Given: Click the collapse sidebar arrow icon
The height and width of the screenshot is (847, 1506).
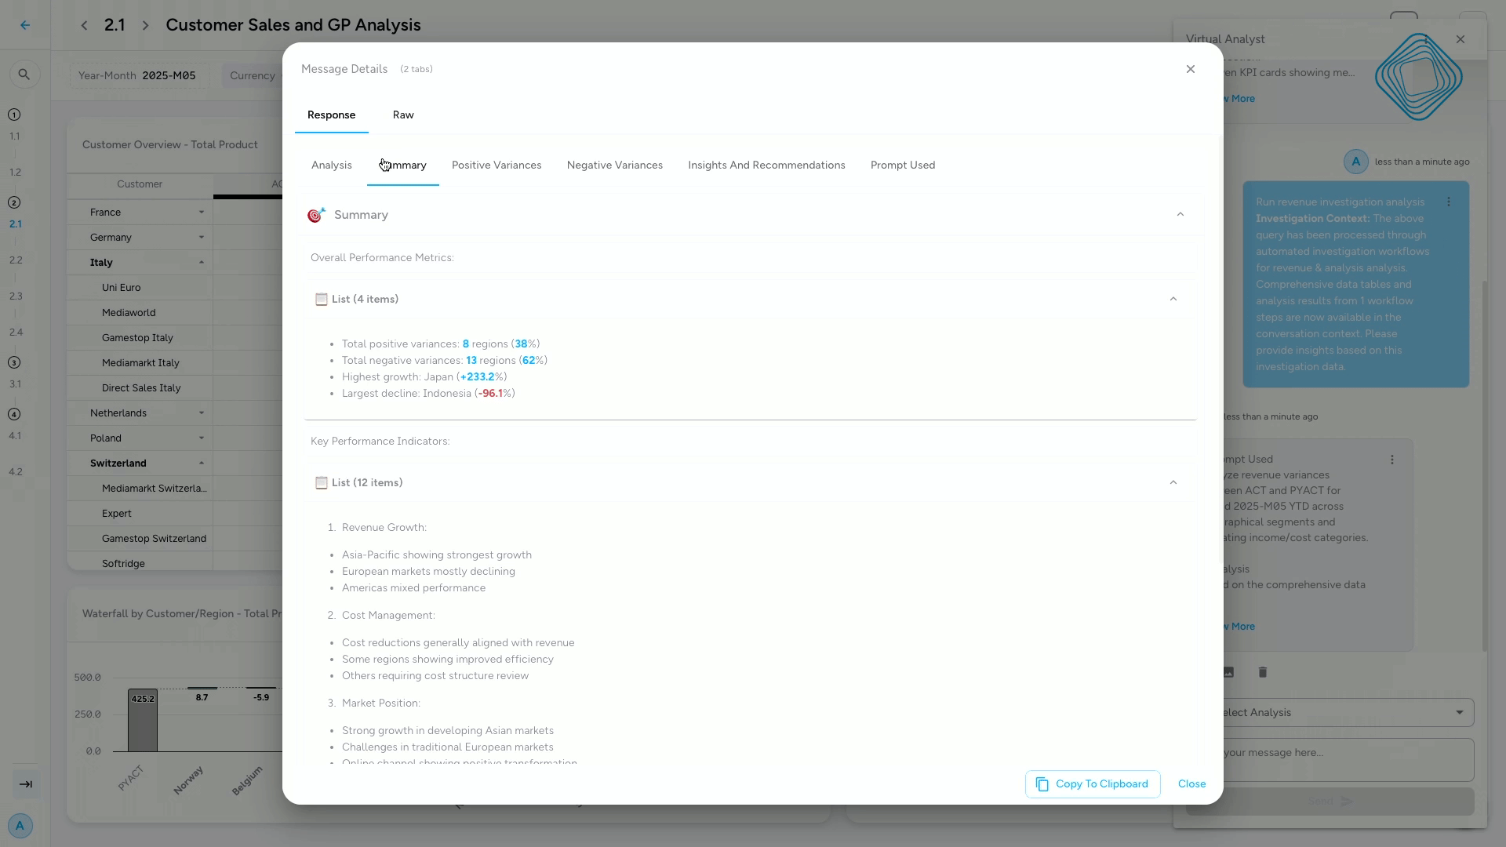Looking at the screenshot, I should point(25,784).
